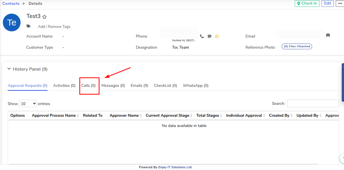This screenshot has height=170, width=344.
Task: Open WhatsApp via the yellow WhatsApp icon
Action: click(217, 36)
